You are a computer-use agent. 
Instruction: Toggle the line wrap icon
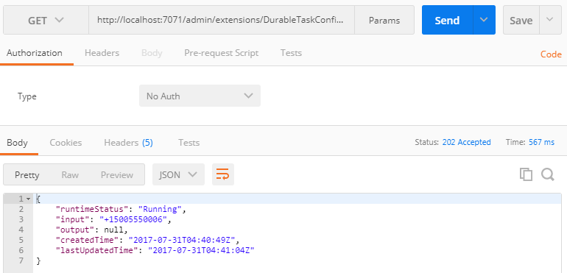(222, 174)
